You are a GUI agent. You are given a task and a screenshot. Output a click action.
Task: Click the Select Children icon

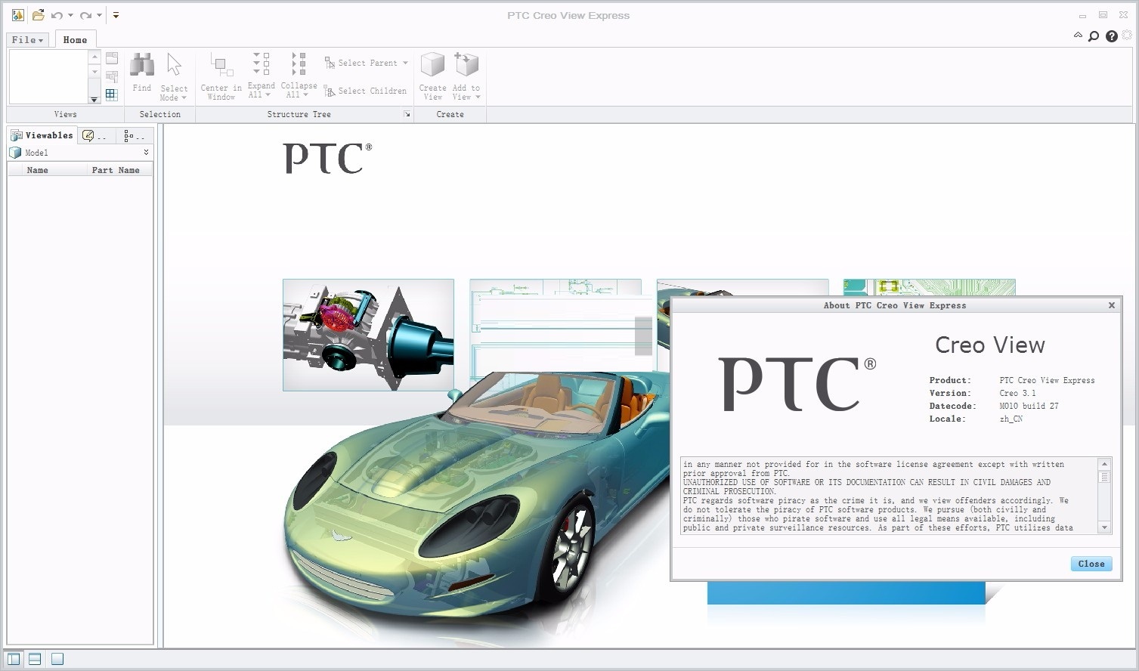pos(330,91)
